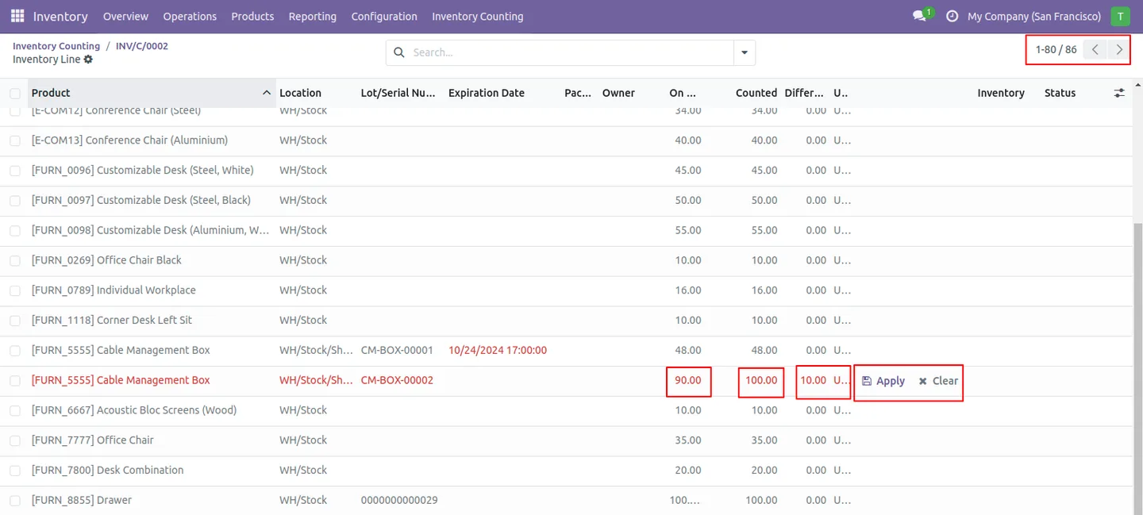Open the Overview menu
The width and height of the screenshot is (1143, 515).
125,16
